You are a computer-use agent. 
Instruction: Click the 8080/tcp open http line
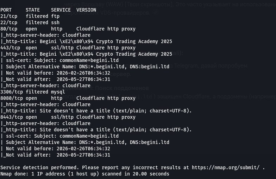68,98
